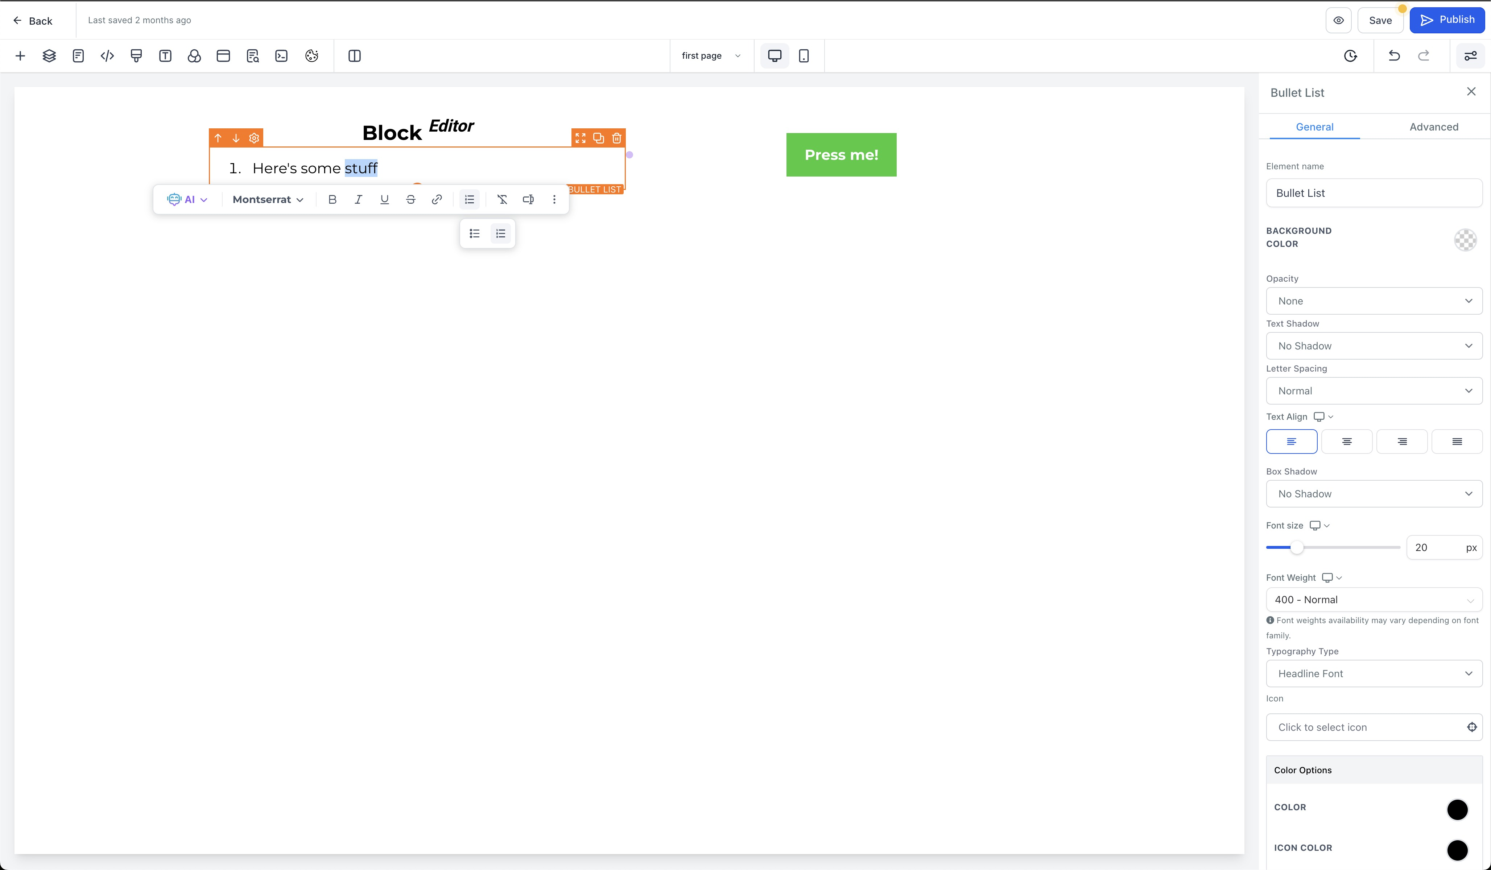Open the first page selector dropdown

tap(711, 55)
